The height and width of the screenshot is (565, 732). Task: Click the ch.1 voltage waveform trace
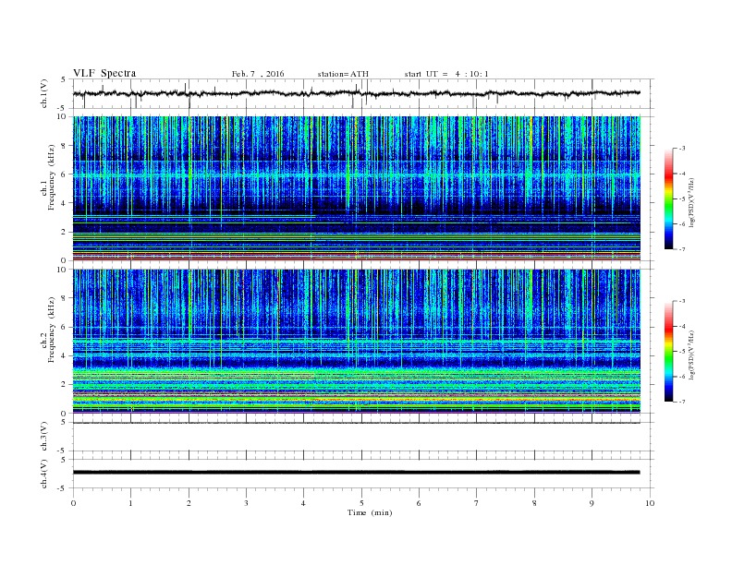click(x=356, y=93)
